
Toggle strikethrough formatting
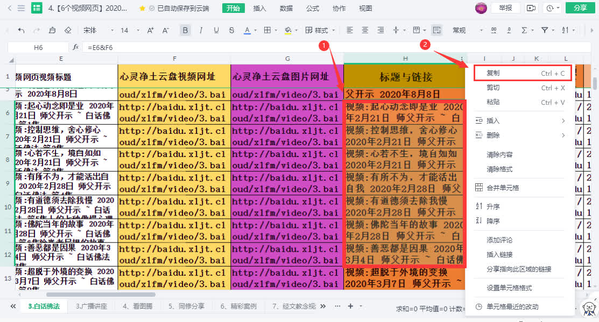[231, 30]
